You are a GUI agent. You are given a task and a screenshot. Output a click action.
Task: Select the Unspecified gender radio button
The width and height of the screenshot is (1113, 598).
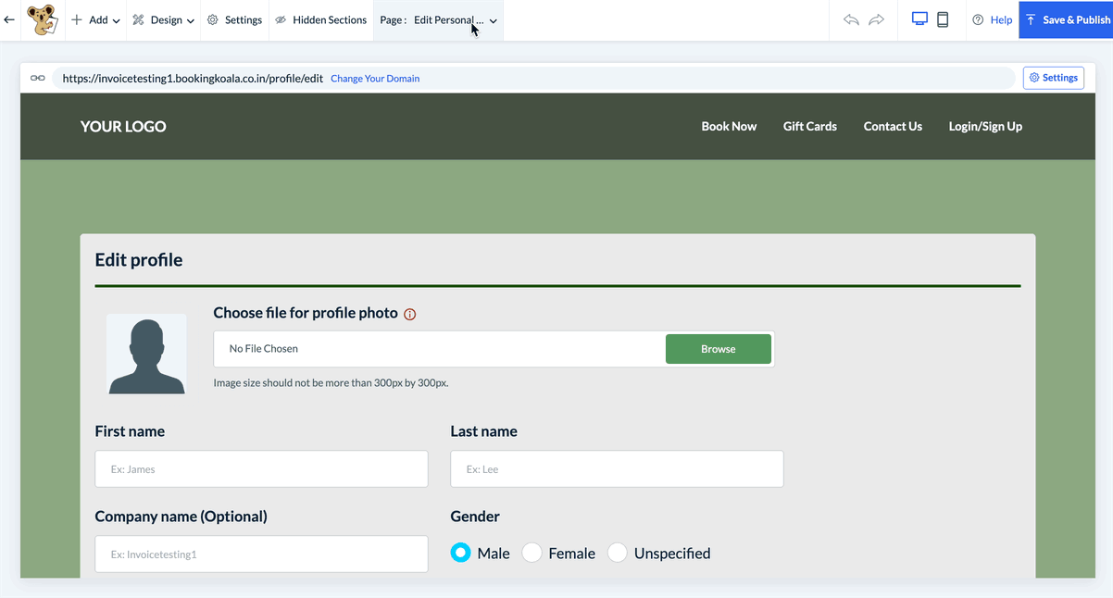pos(618,553)
